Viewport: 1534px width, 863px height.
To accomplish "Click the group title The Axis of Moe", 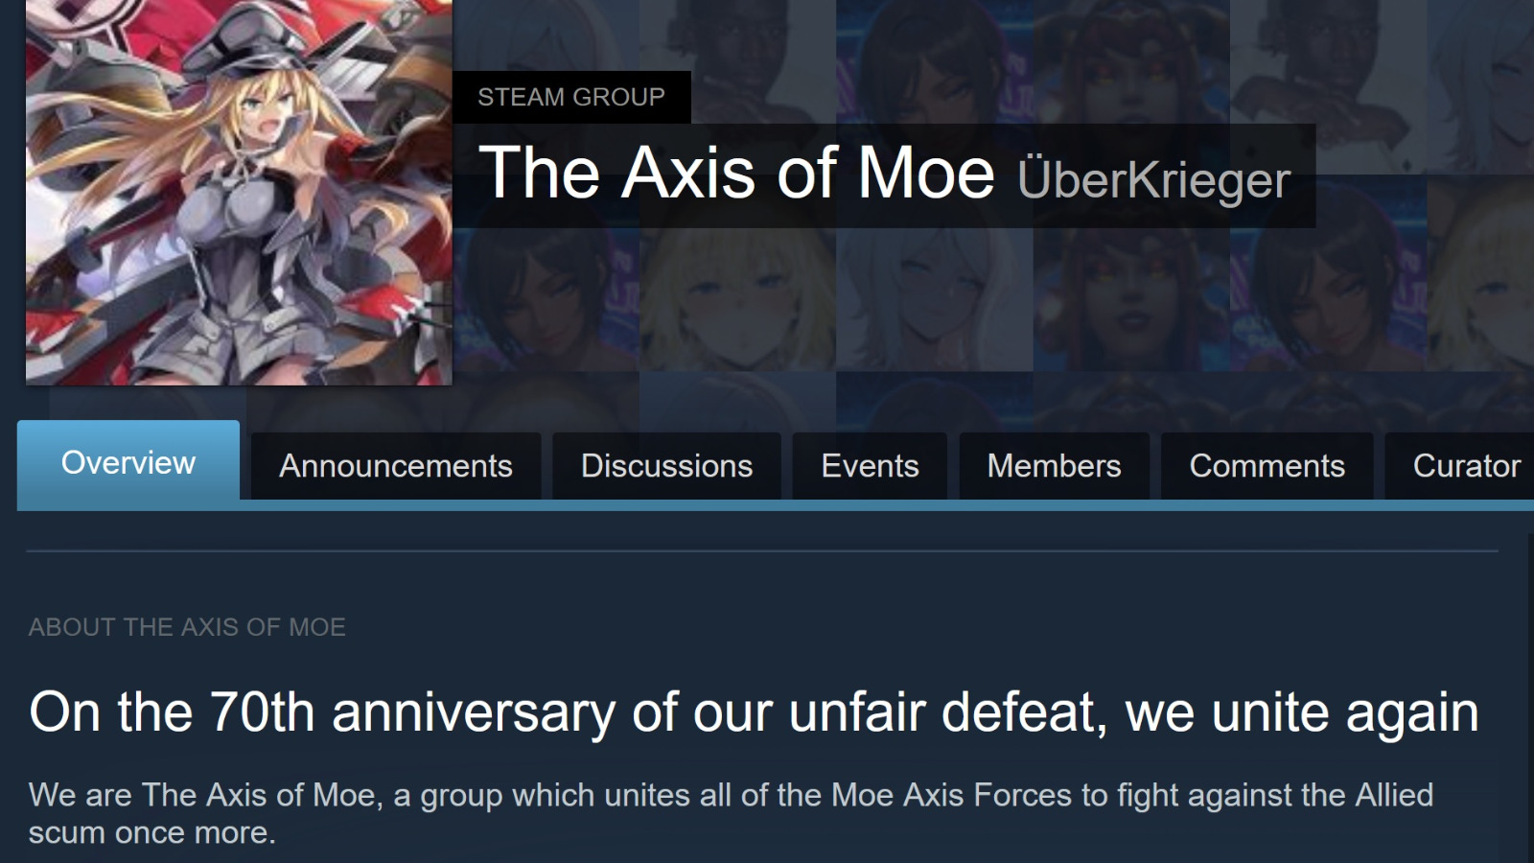I will (x=736, y=174).
